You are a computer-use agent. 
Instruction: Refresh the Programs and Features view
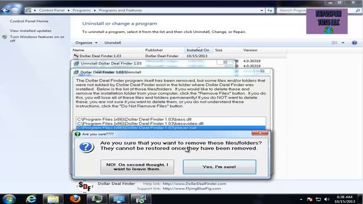(x=270, y=10)
